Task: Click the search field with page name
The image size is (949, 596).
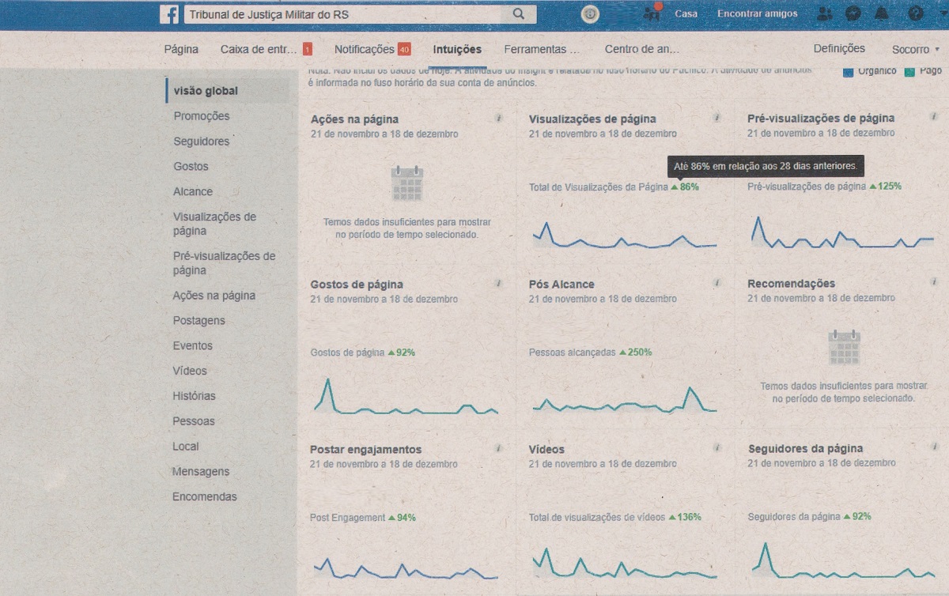Action: (x=344, y=14)
